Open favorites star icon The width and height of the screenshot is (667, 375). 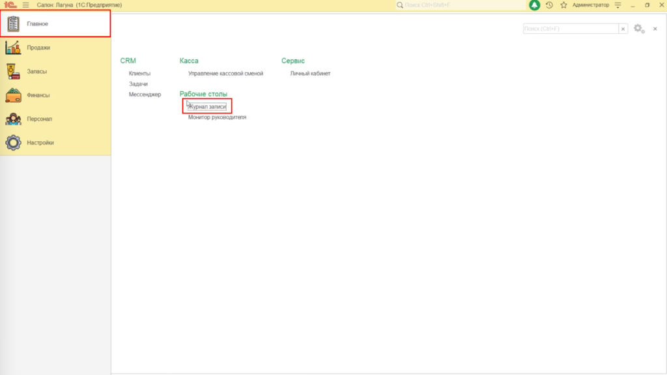pos(563,5)
